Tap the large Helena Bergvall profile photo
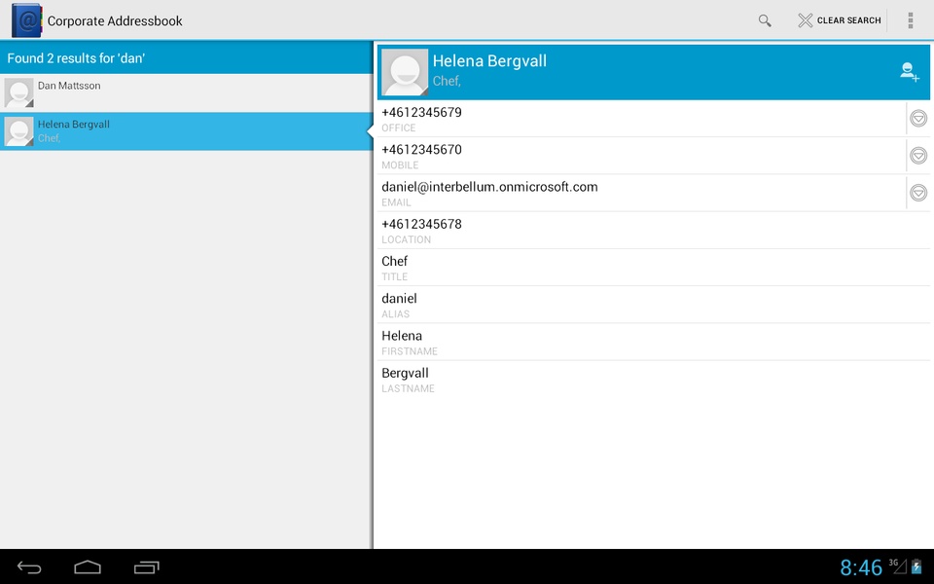 point(405,72)
